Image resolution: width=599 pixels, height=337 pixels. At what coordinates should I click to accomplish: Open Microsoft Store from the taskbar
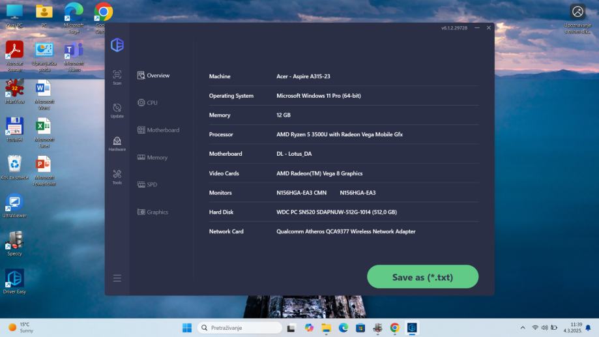tap(360, 328)
